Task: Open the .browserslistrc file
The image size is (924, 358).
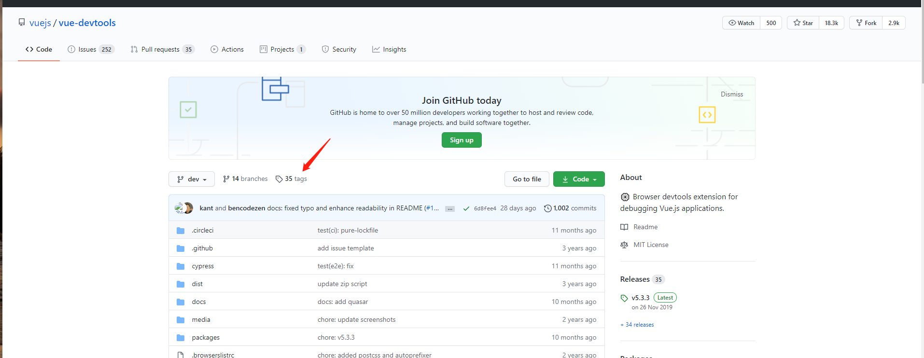Action: pos(213,355)
